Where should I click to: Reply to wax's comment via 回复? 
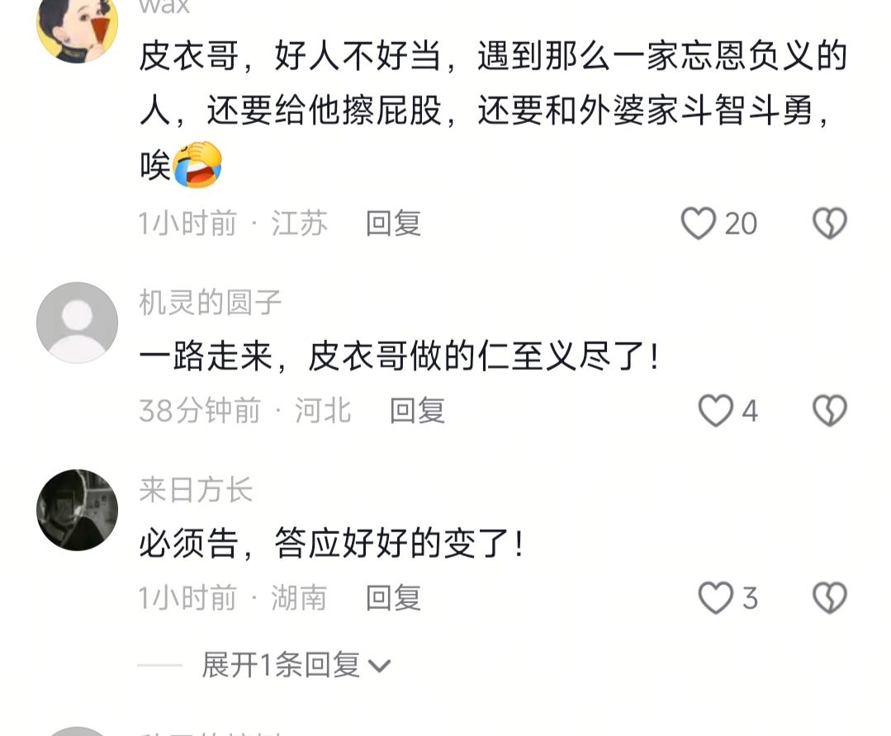(x=393, y=223)
